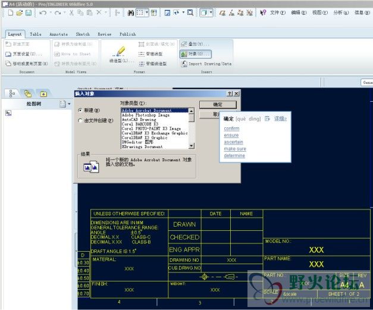Click the Copy icon in the toolbar
The width and height of the screenshot is (373, 310).
click(x=80, y=12)
